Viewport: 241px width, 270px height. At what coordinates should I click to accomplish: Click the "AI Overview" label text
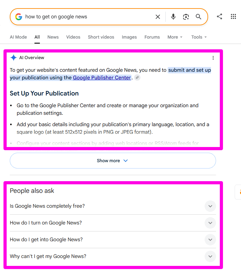32,58
